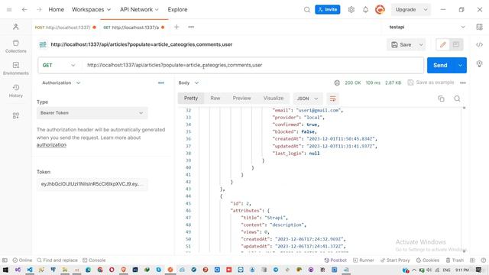View network information globe icon
This screenshot has height=275, width=489.
[337, 82]
